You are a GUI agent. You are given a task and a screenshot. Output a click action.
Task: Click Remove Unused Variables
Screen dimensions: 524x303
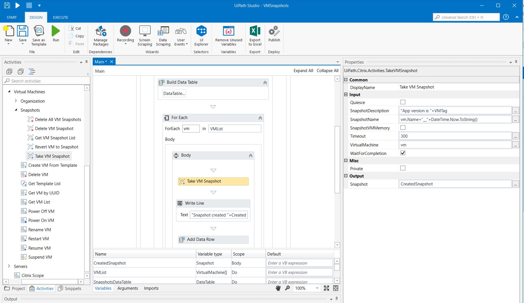pyautogui.click(x=229, y=31)
